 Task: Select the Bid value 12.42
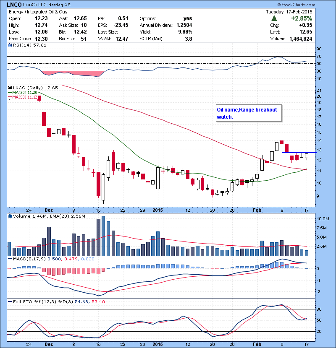coord(80,32)
